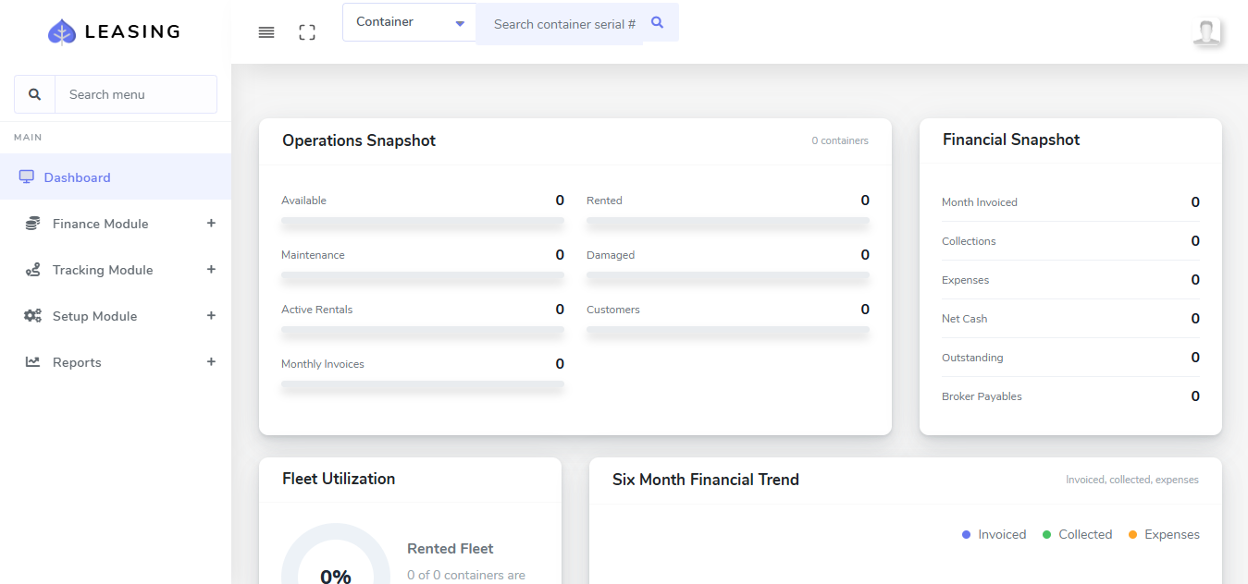Expand Reports with the plus sign
The height and width of the screenshot is (584, 1248).
coord(211,362)
